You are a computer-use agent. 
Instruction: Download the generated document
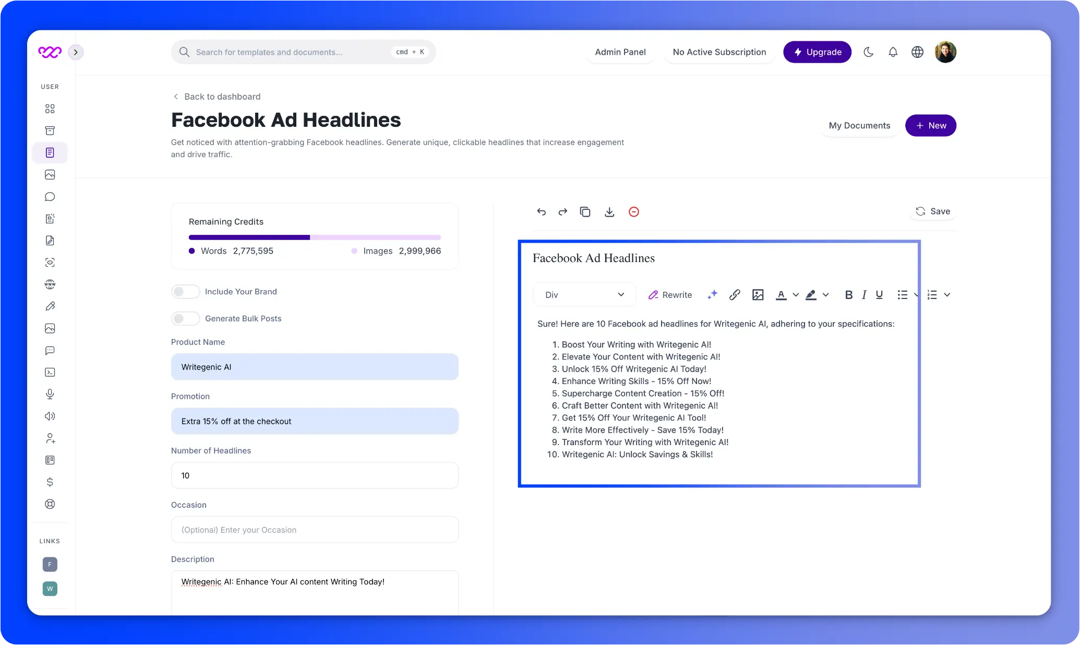[x=609, y=211]
